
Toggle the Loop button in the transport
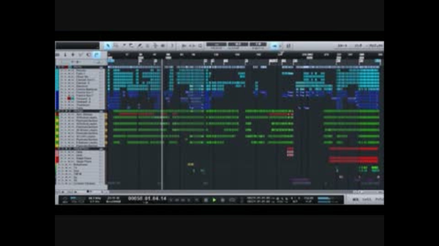(x=232, y=200)
